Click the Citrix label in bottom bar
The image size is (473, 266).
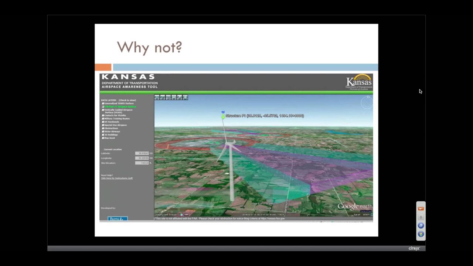click(414, 249)
